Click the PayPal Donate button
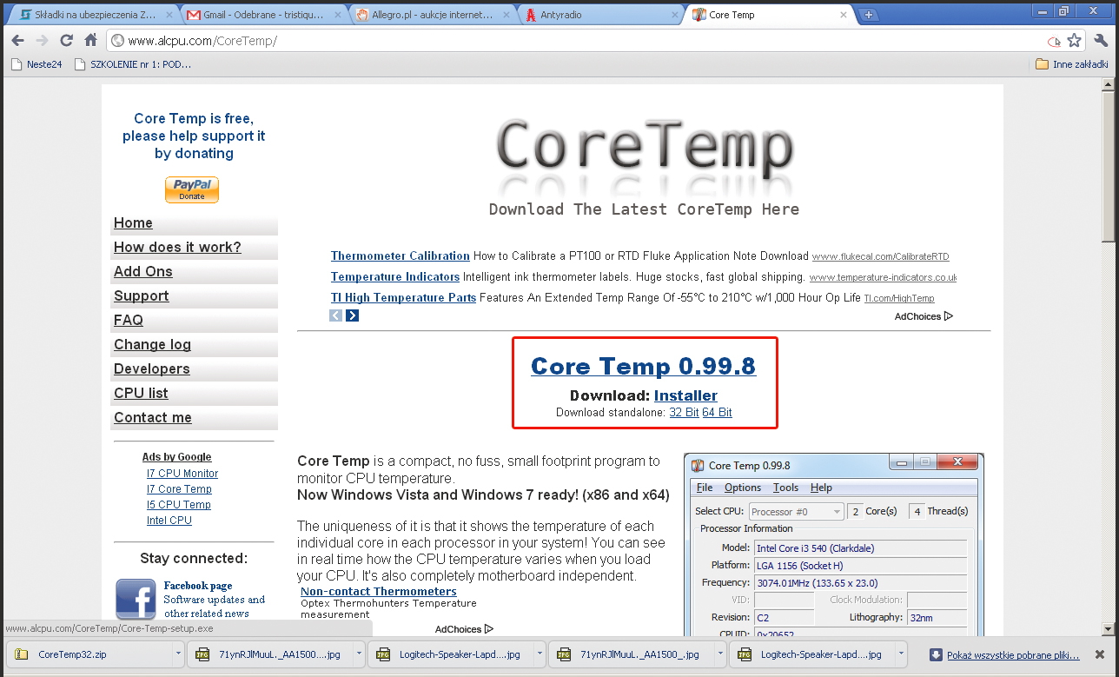 (192, 189)
